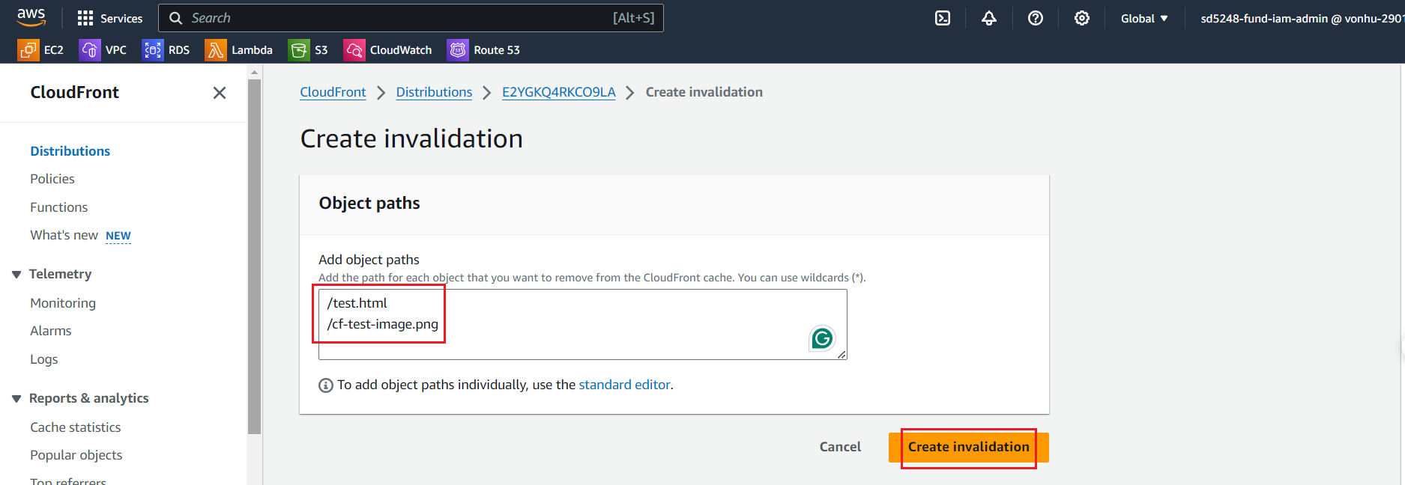Open the notifications bell icon

tap(989, 19)
